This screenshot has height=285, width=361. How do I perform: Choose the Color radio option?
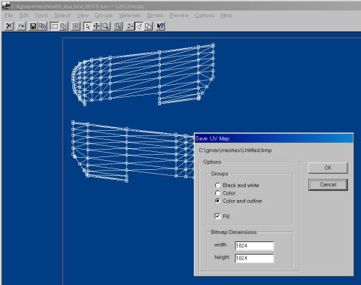click(x=225, y=193)
